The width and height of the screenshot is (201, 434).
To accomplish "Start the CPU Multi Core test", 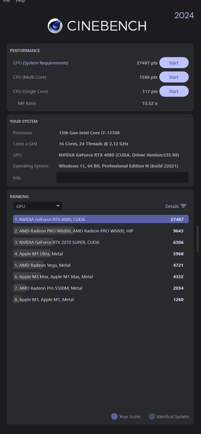I will 174,77.
